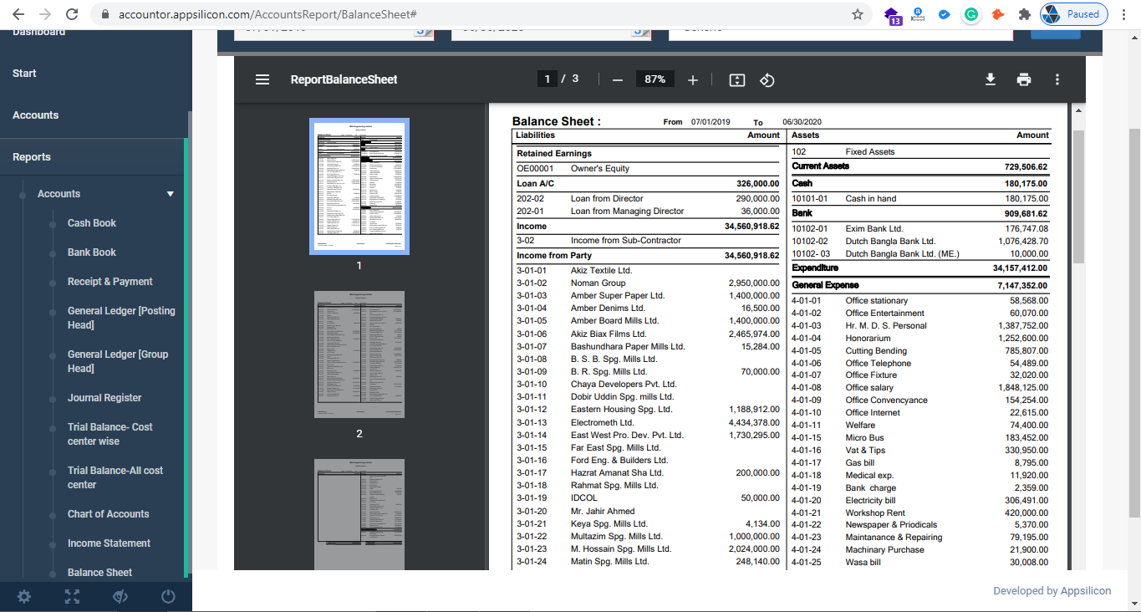Select page 2 thumbnail in PDF sidebar
Image resolution: width=1141 pixels, height=612 pixels.
tap(359, 354)
